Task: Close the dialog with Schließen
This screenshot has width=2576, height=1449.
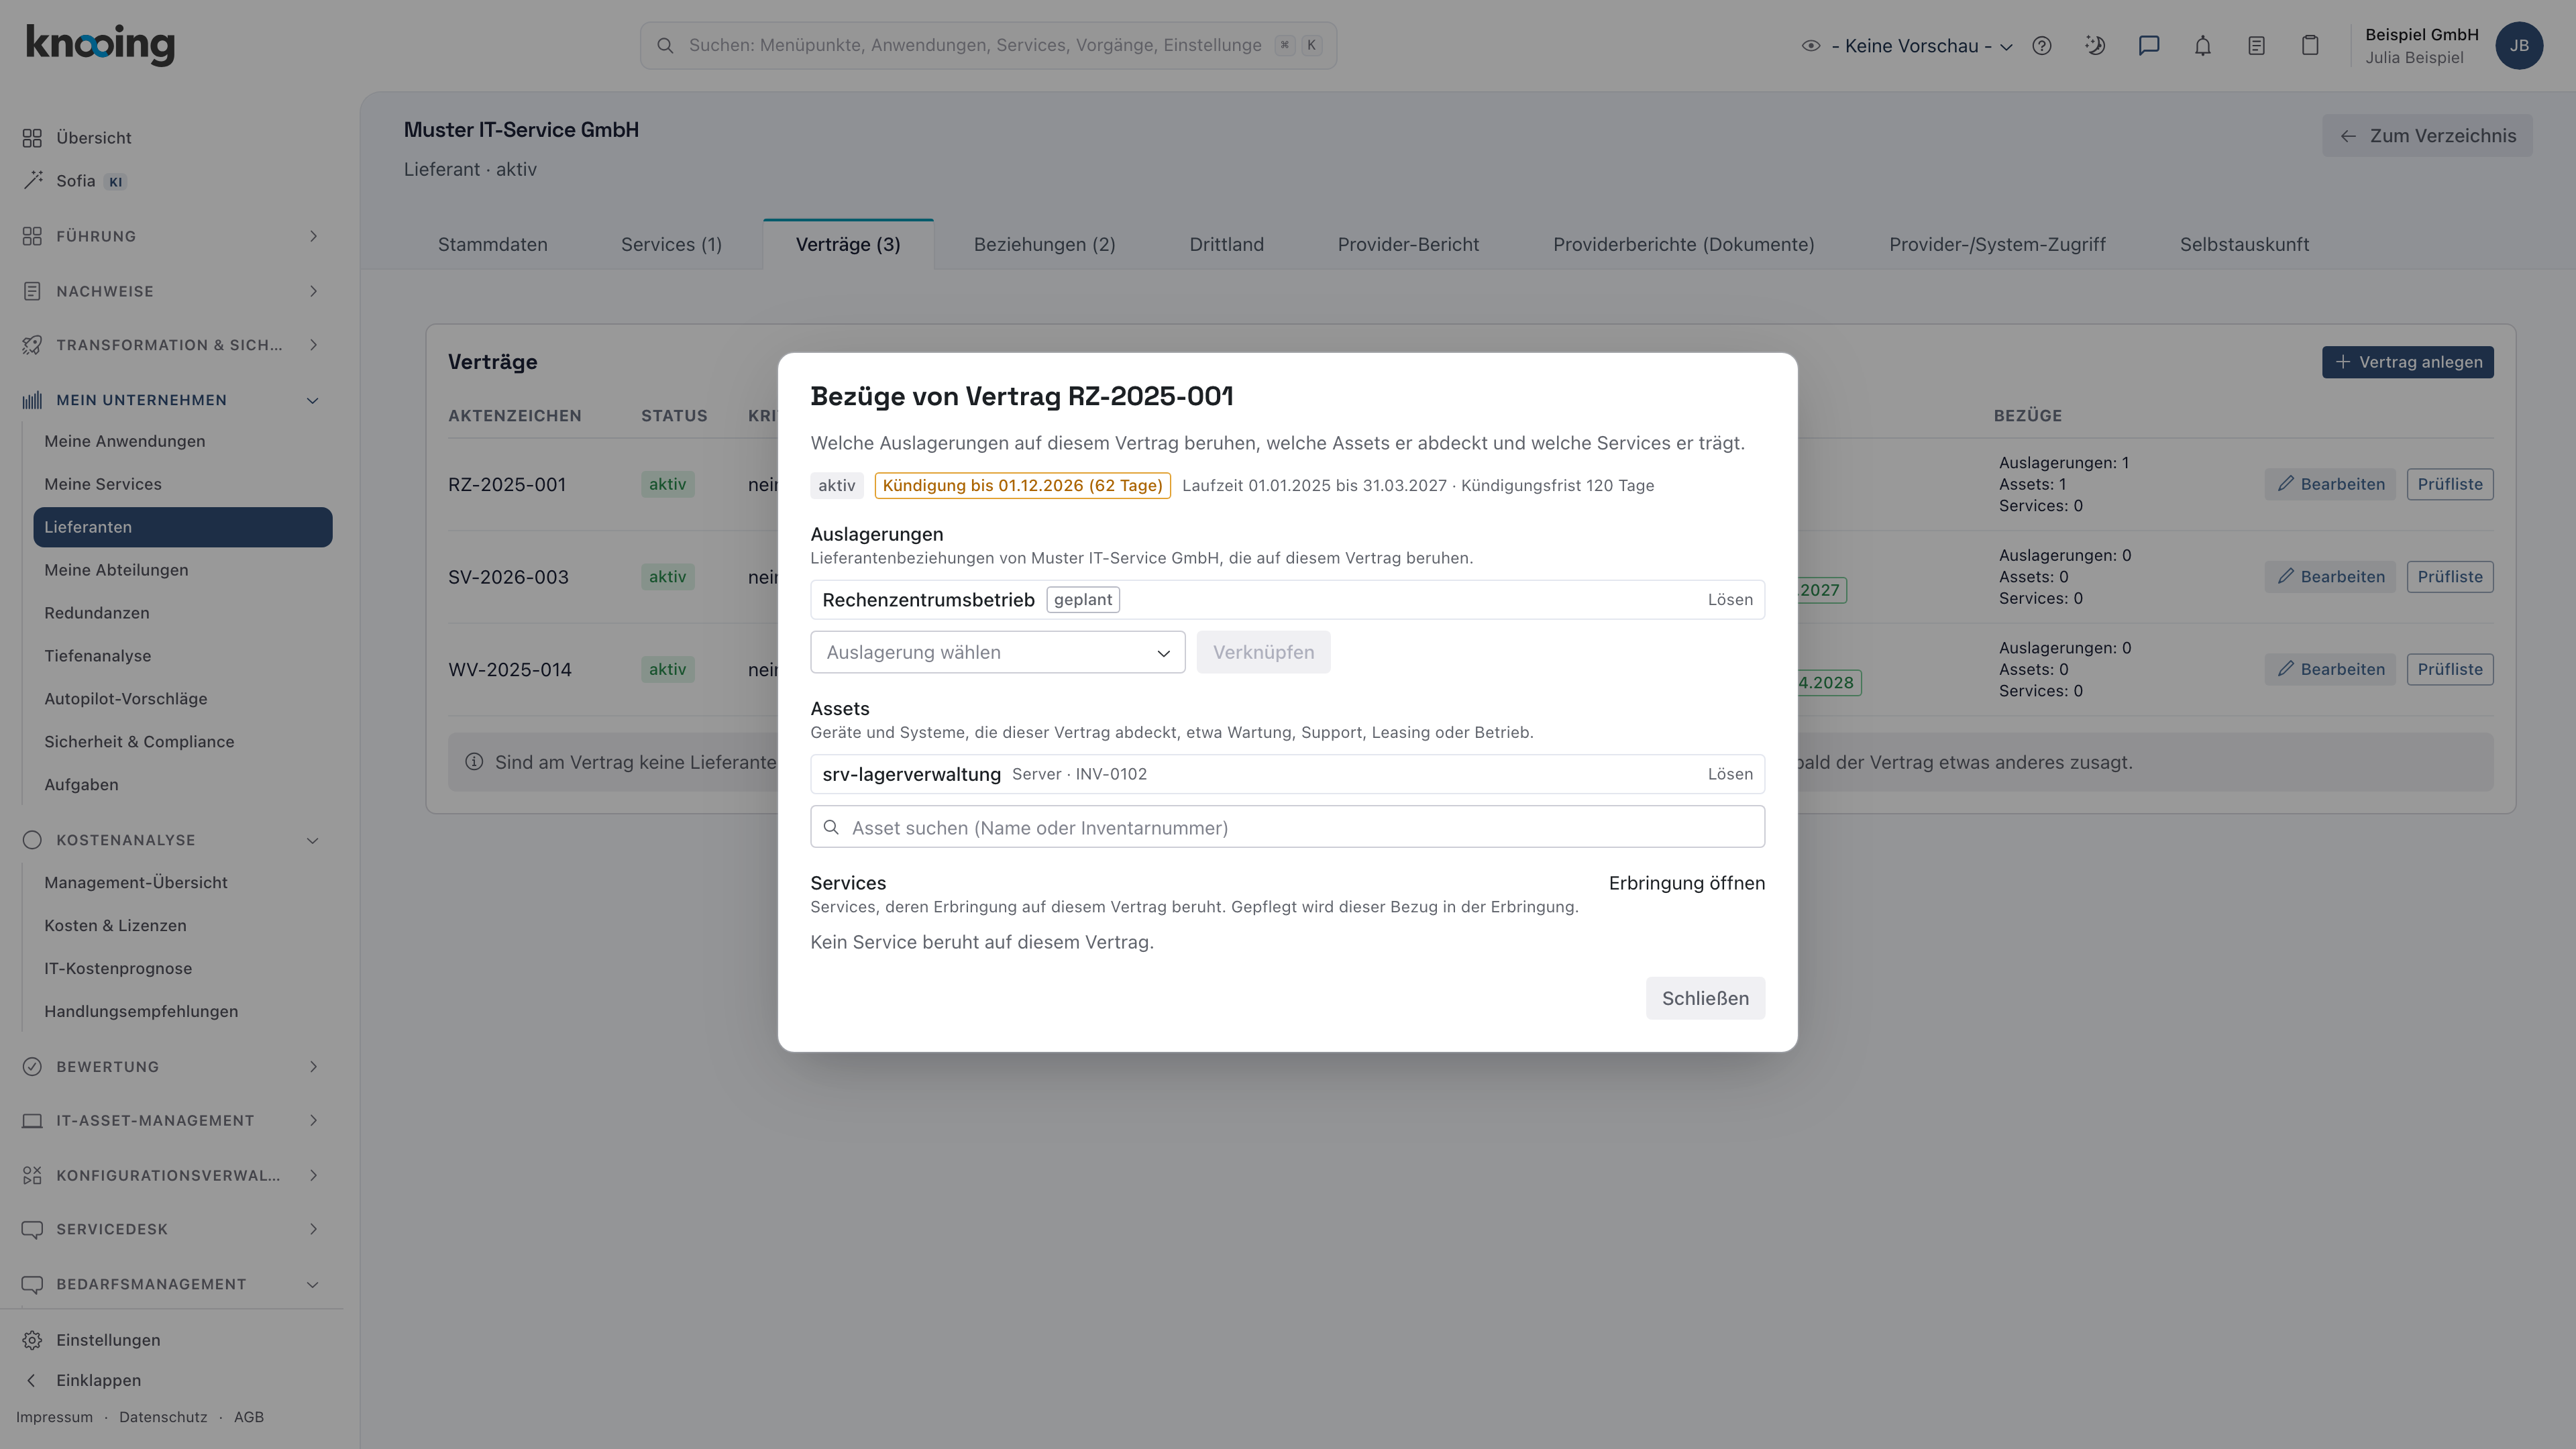Action: (1705, 998)
